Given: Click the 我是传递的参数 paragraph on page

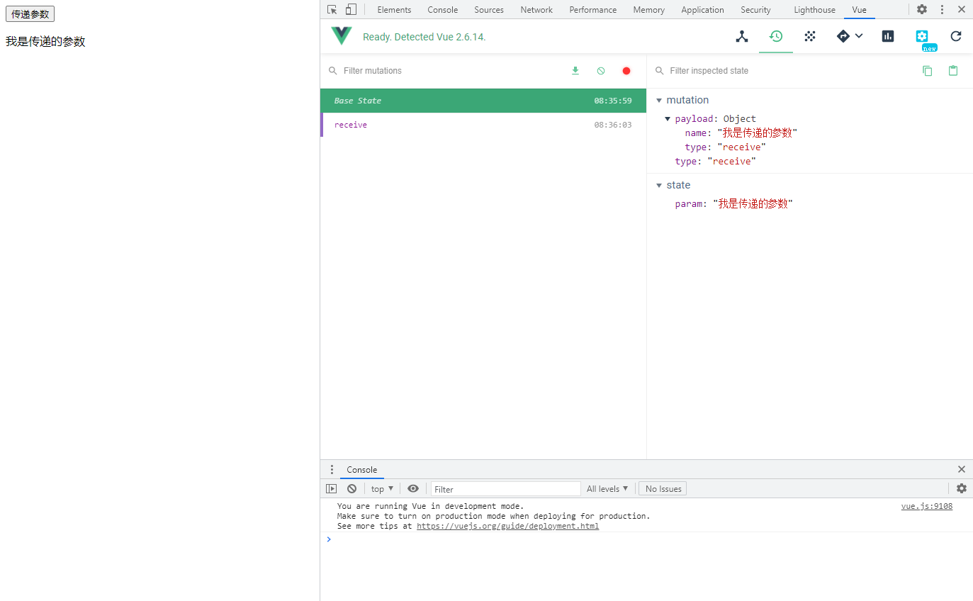Looking at the screenshot, I should coord(45,42).
